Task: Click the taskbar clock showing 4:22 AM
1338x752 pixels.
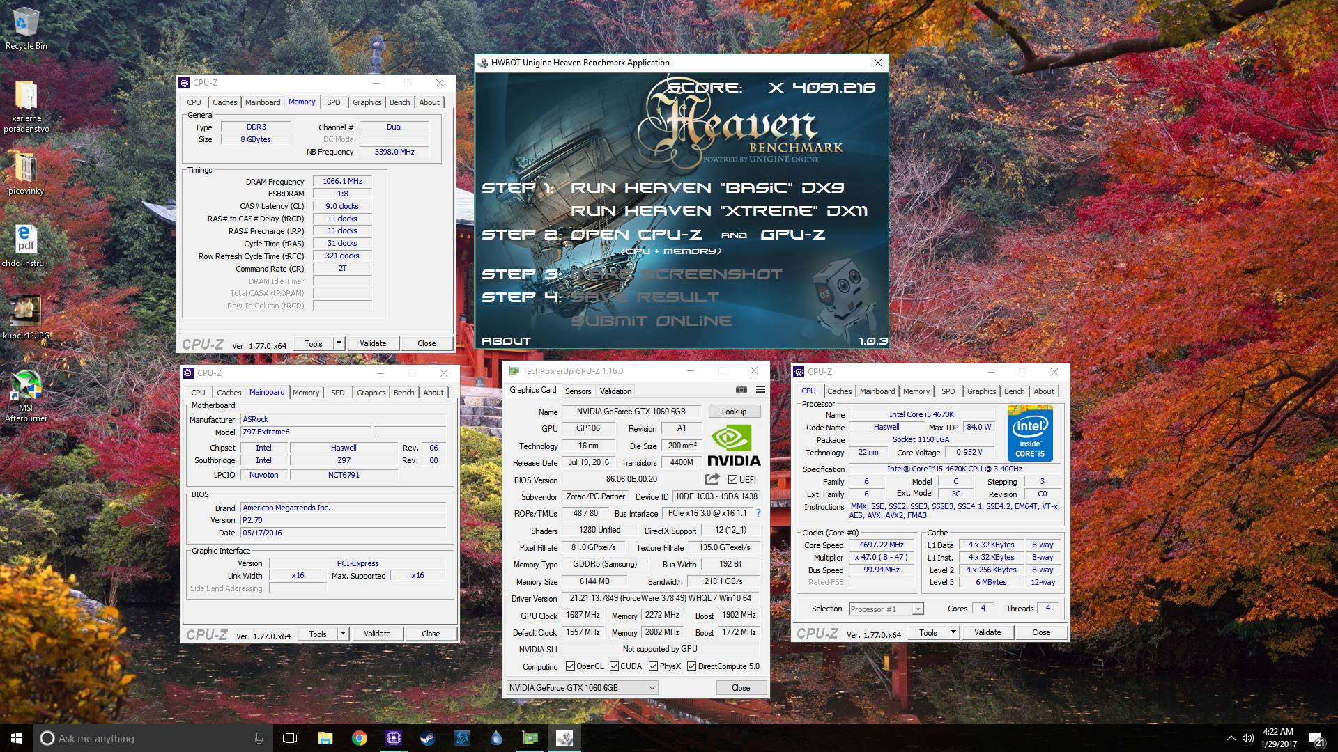Action: [1278, 738]
